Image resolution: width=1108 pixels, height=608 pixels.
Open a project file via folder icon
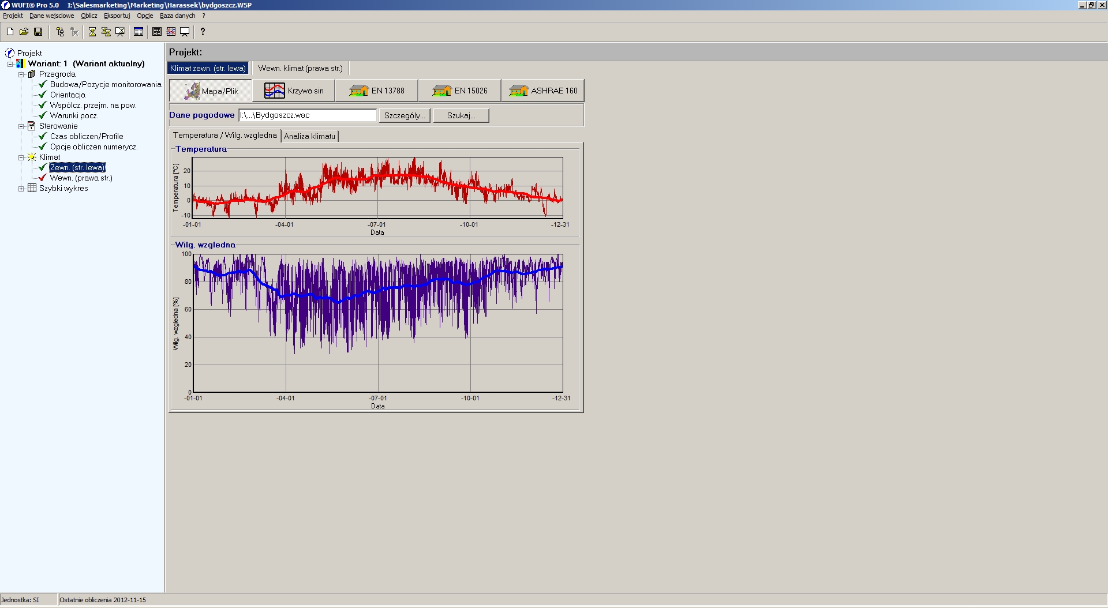pos(24,32)
